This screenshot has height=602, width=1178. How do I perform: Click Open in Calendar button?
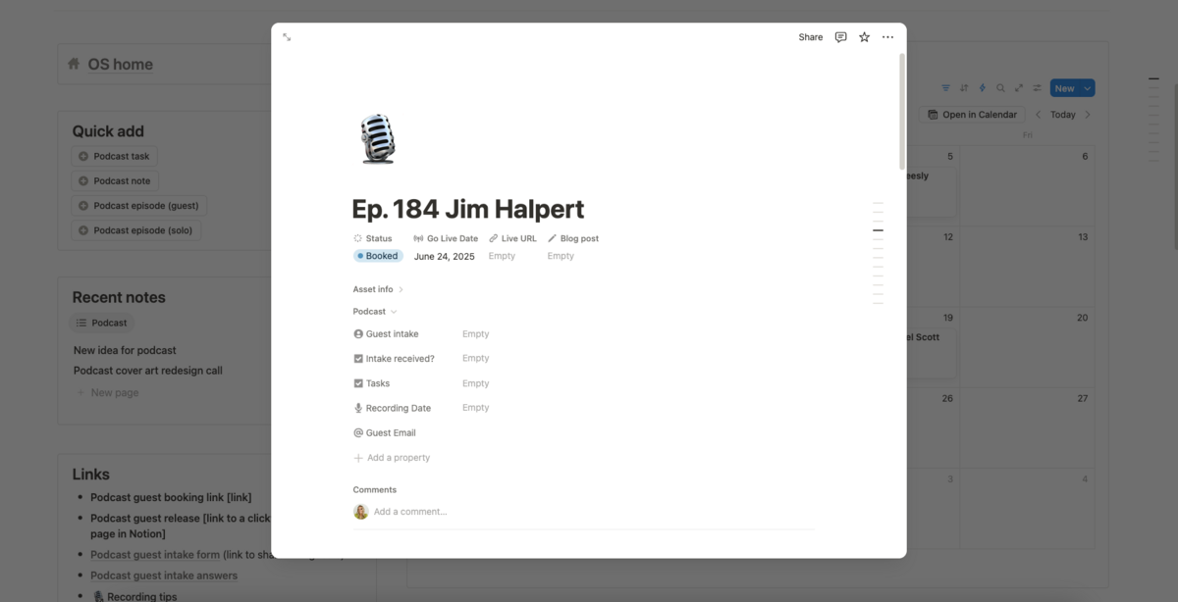(x=972, y=115)
